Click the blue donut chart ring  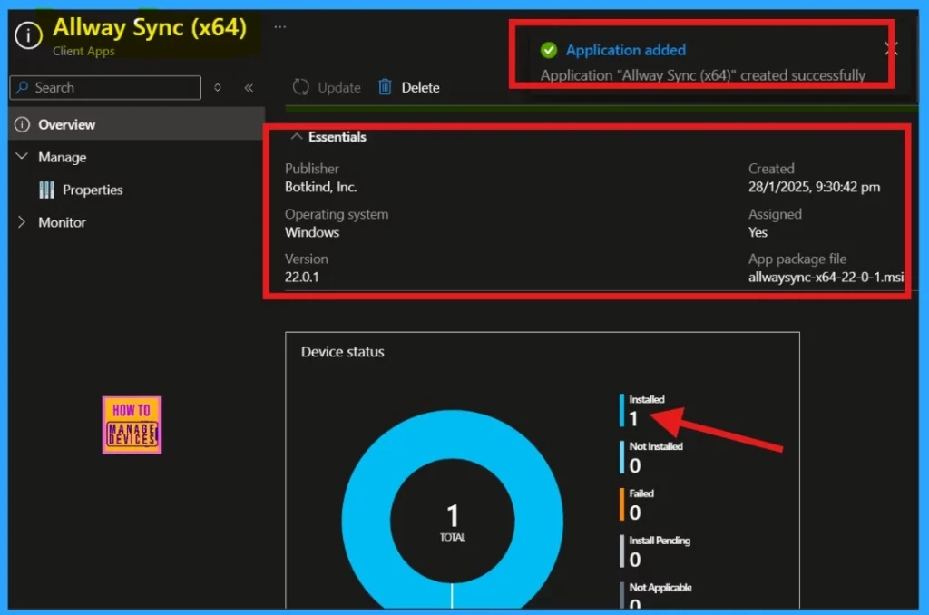(368, 522)
